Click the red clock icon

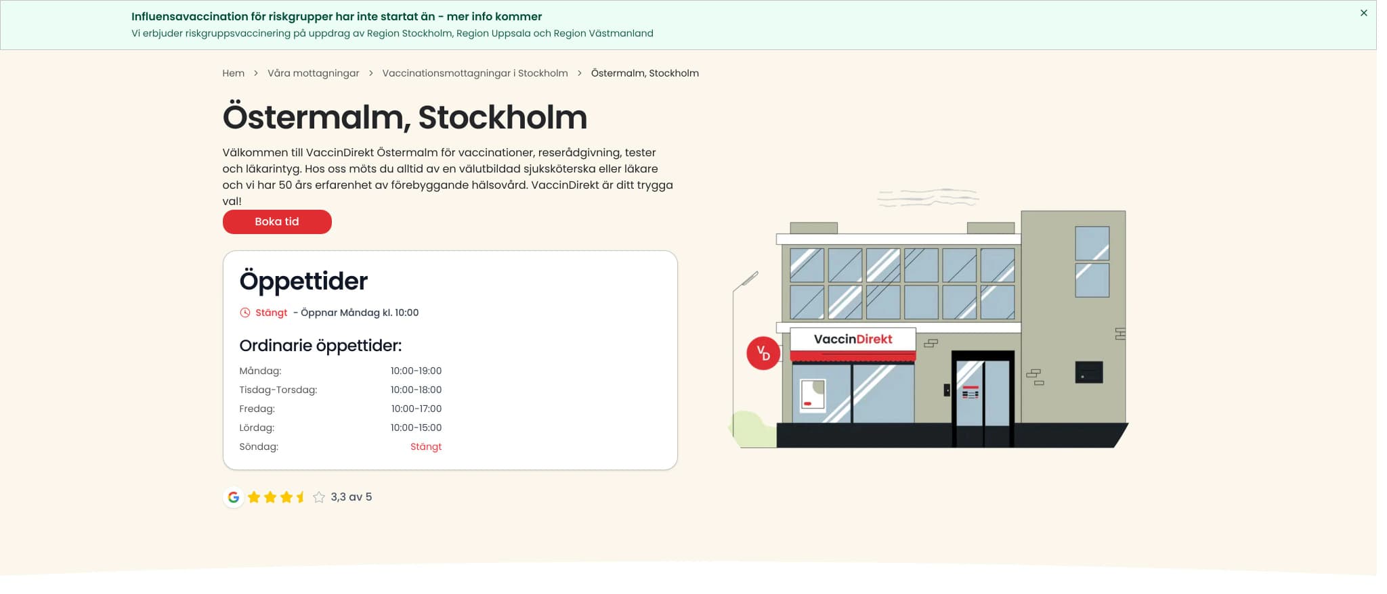245,313
